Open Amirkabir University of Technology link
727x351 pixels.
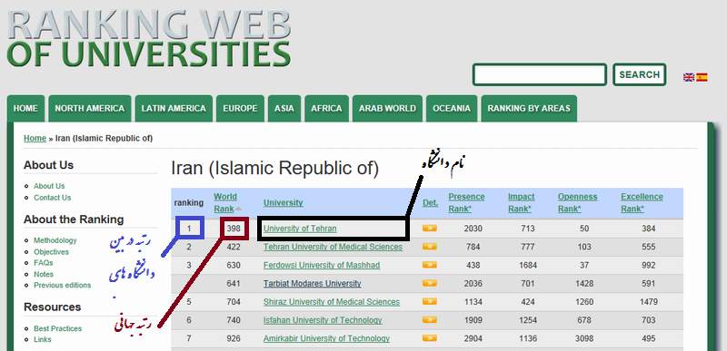point(326,338)
